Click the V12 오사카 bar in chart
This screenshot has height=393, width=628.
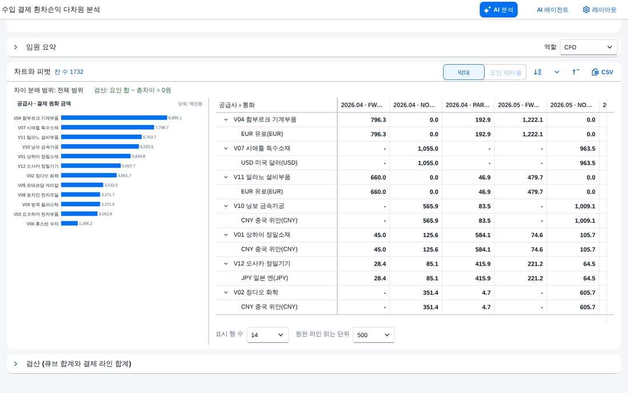pos(91,166)
